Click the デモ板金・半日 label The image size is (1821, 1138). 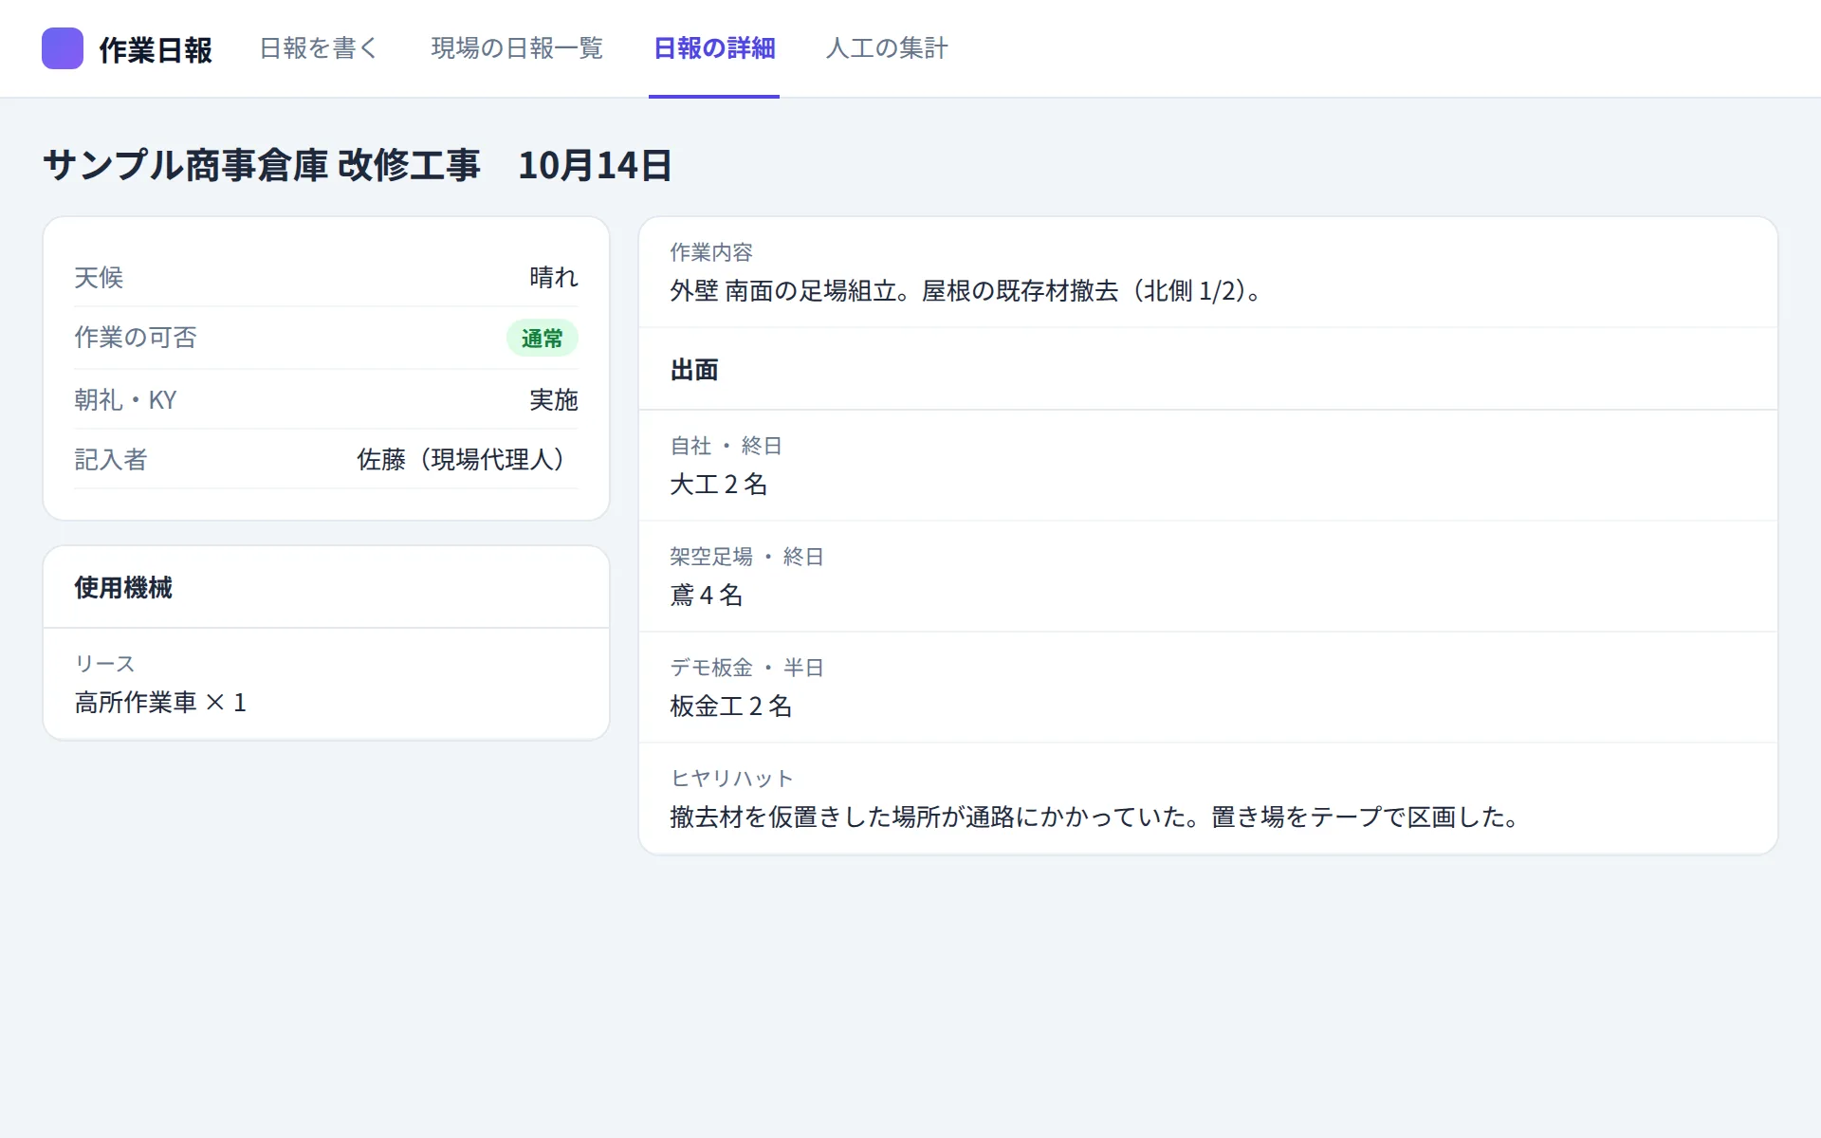[747, 668]
